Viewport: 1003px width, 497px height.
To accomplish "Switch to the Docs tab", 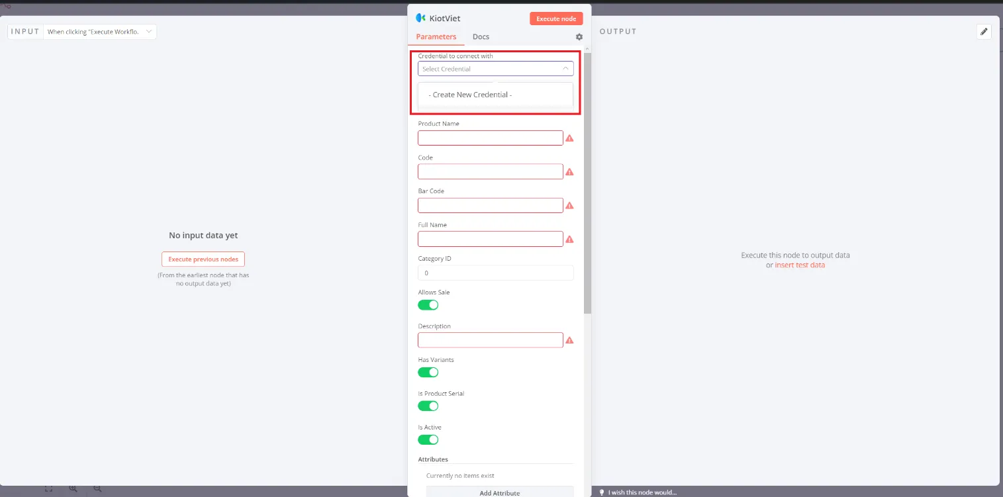I will click(481, 37).
